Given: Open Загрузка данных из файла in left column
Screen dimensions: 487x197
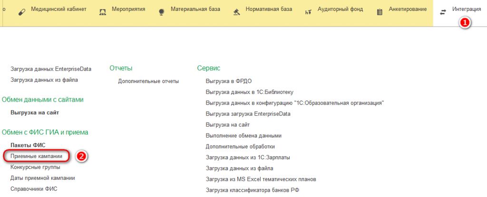Looking at the screenshot, I should pos(44,80).
